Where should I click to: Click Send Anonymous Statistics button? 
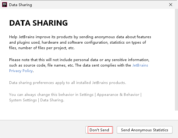[144, 130]
